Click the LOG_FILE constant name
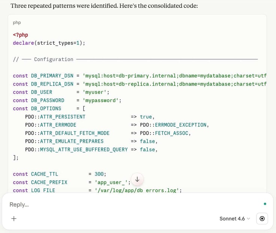Image resolution: width=276 pixels, height=233 pixels. (x=43, y=190)
